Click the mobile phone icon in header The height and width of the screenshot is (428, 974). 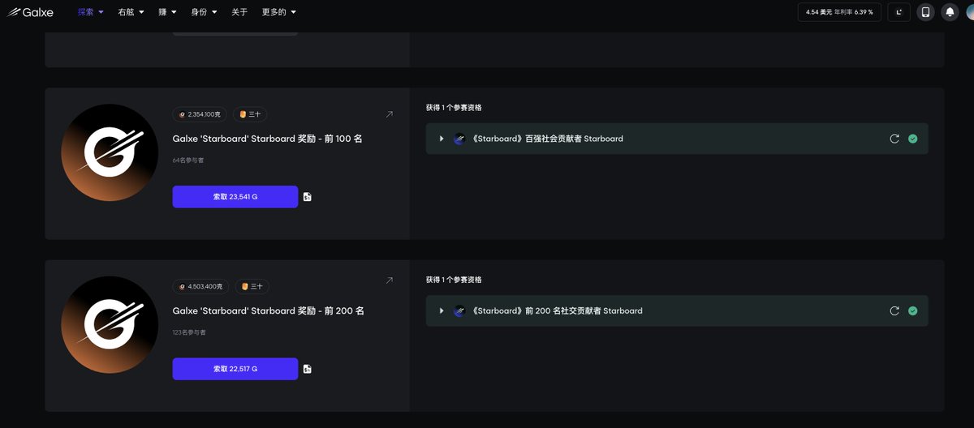coord(925,12)
